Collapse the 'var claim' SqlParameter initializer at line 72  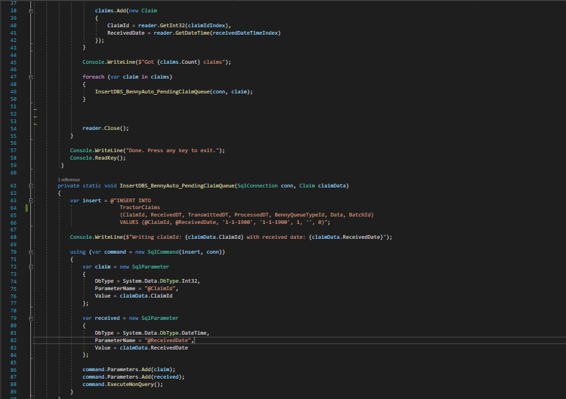point(31,267)
